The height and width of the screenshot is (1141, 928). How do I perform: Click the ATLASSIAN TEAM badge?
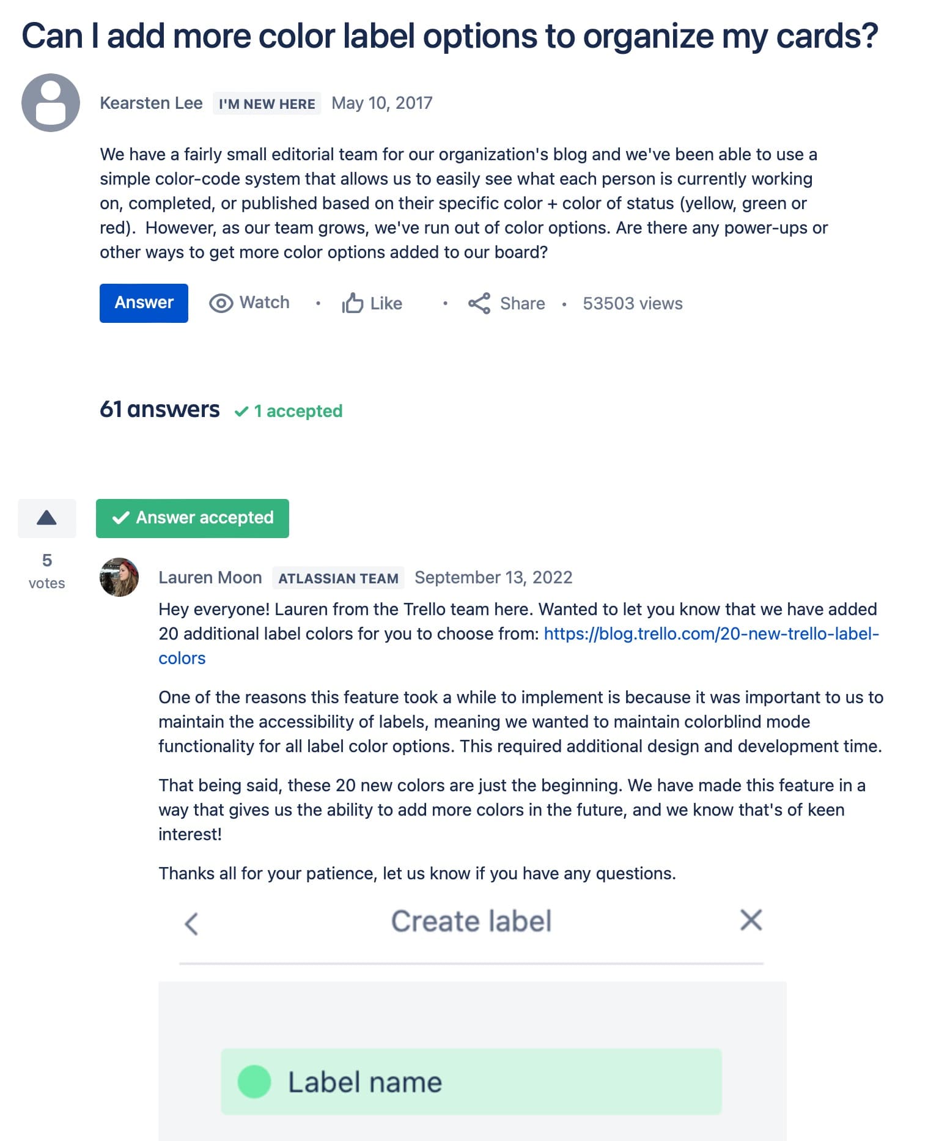[x=338, y=578]
